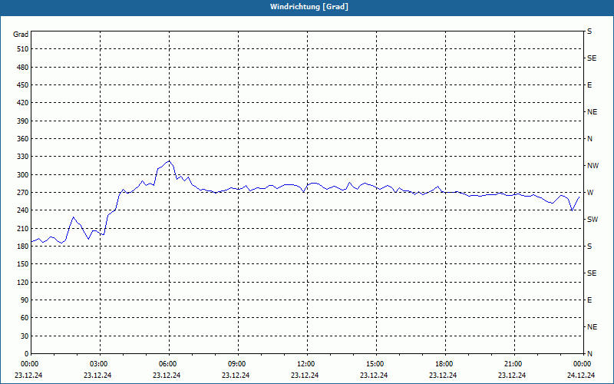Click compass label "S" level with 180
Screen dimensions: 614x384
click(589, 247)
